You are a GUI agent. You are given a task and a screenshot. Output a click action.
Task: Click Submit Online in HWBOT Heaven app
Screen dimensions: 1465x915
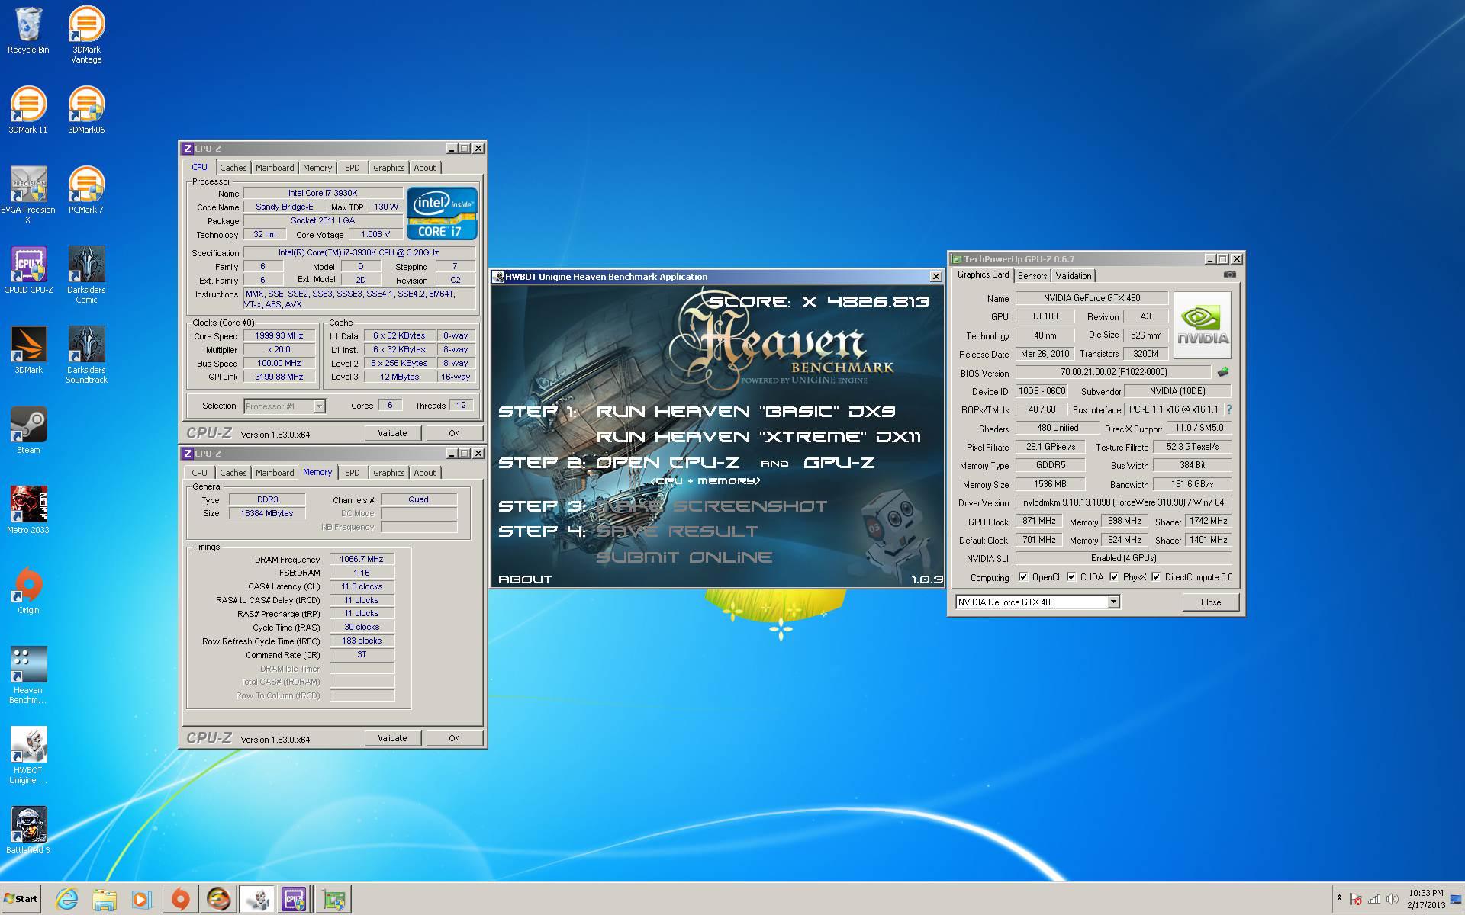click(684, 557)
